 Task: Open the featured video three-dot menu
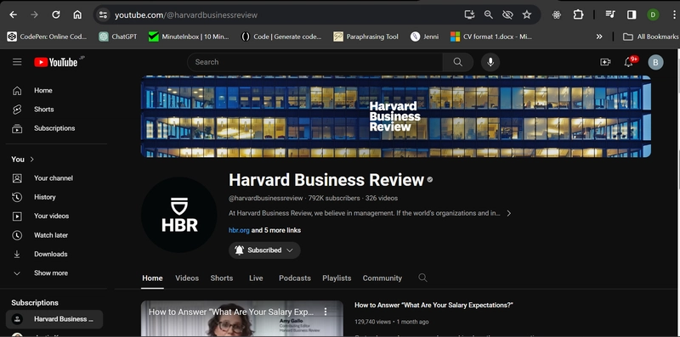coord(326,312)
